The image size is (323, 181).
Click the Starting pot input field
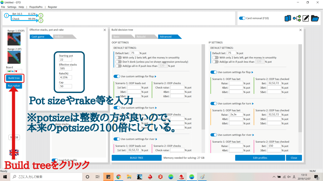65,60
